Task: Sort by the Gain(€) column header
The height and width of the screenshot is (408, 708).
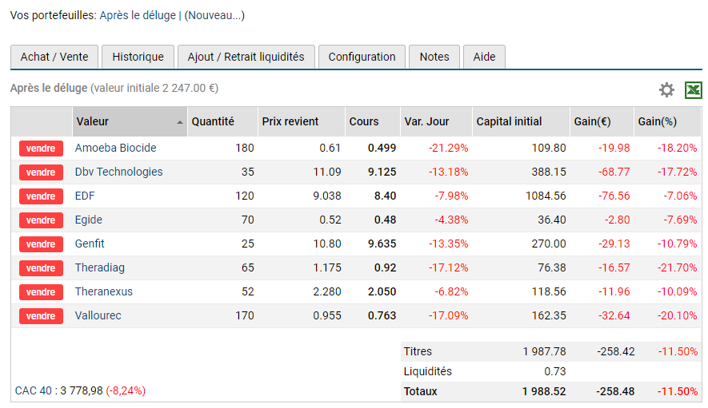Action: click(602, 121)
